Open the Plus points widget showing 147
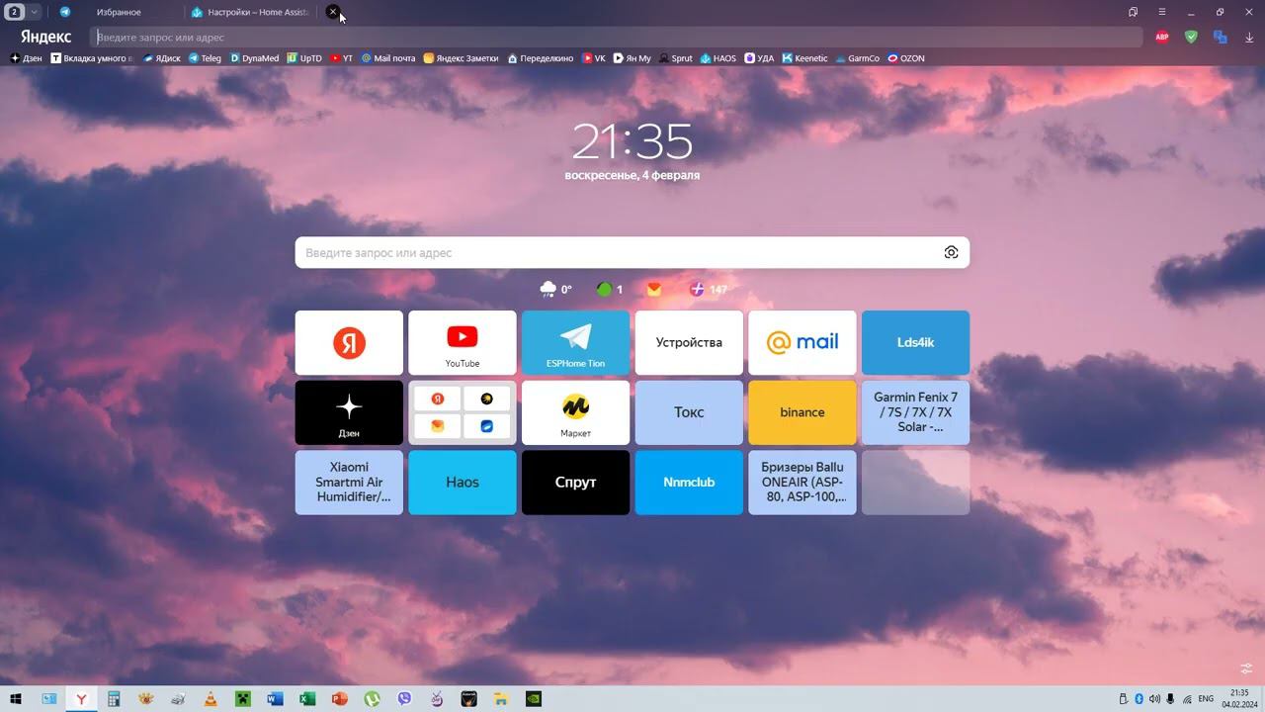Viewport: 1265px width, 712px height. tap(709, 289)
